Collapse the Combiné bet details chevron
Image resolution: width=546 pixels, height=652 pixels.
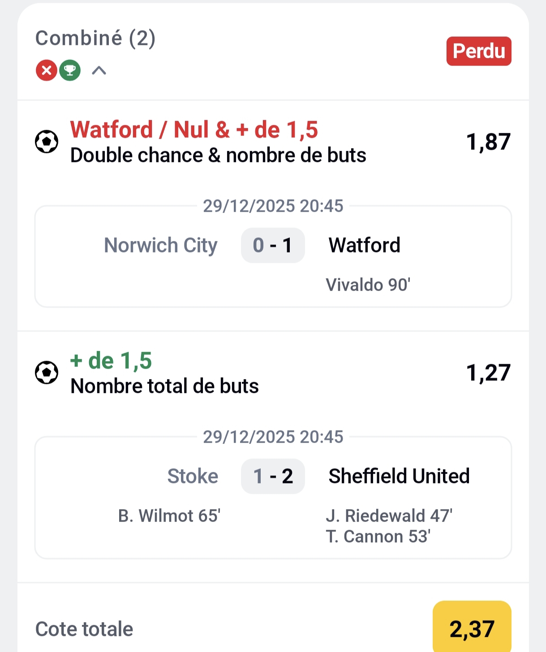(x=99, y=70)
